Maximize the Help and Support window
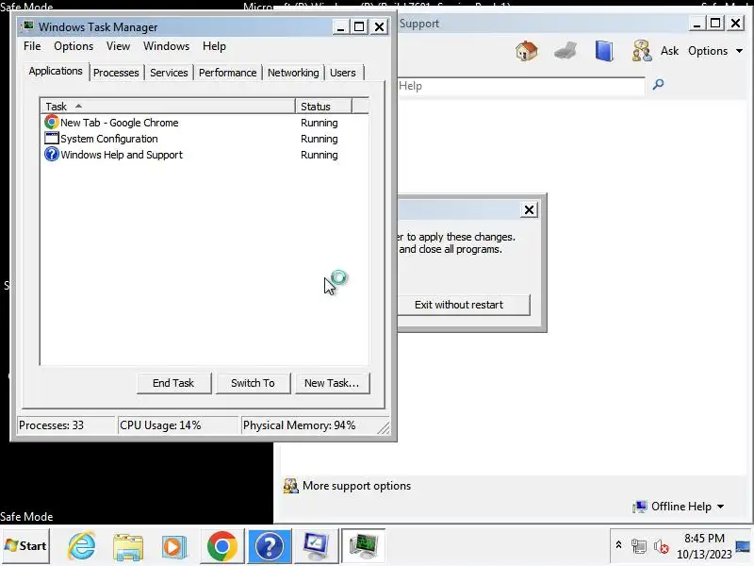754x566 pixels. pyautogui.click(x=715, y=23)
